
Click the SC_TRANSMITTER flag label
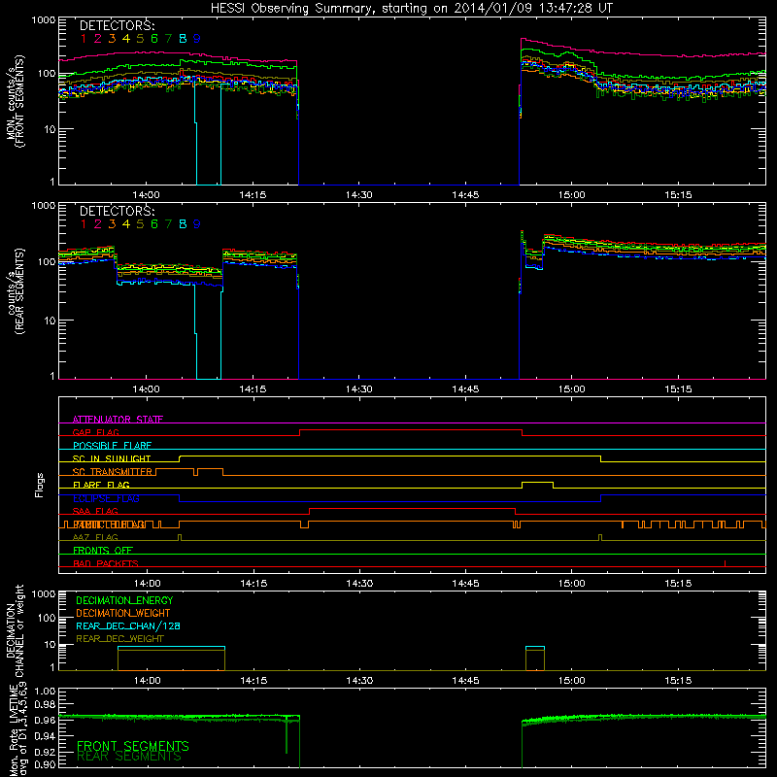tap(113, 472)
